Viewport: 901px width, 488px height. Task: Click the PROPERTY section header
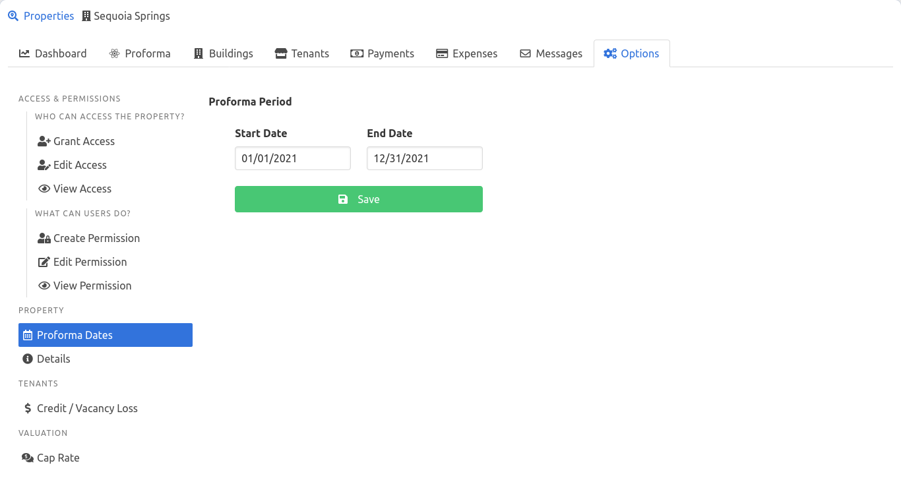pos(41,311)
